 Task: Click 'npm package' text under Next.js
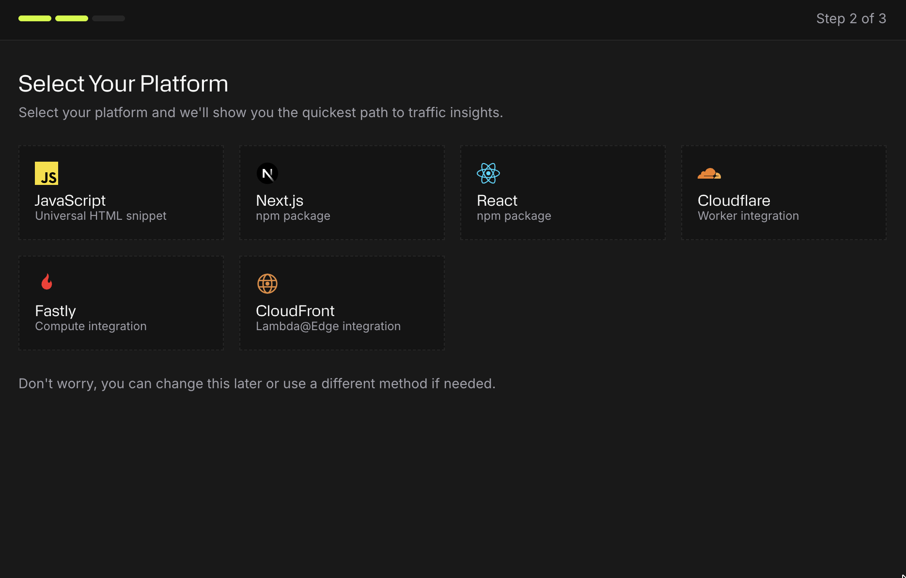[293, 216]
